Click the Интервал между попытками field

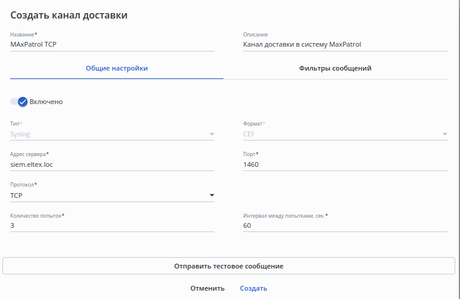(345, 225)
